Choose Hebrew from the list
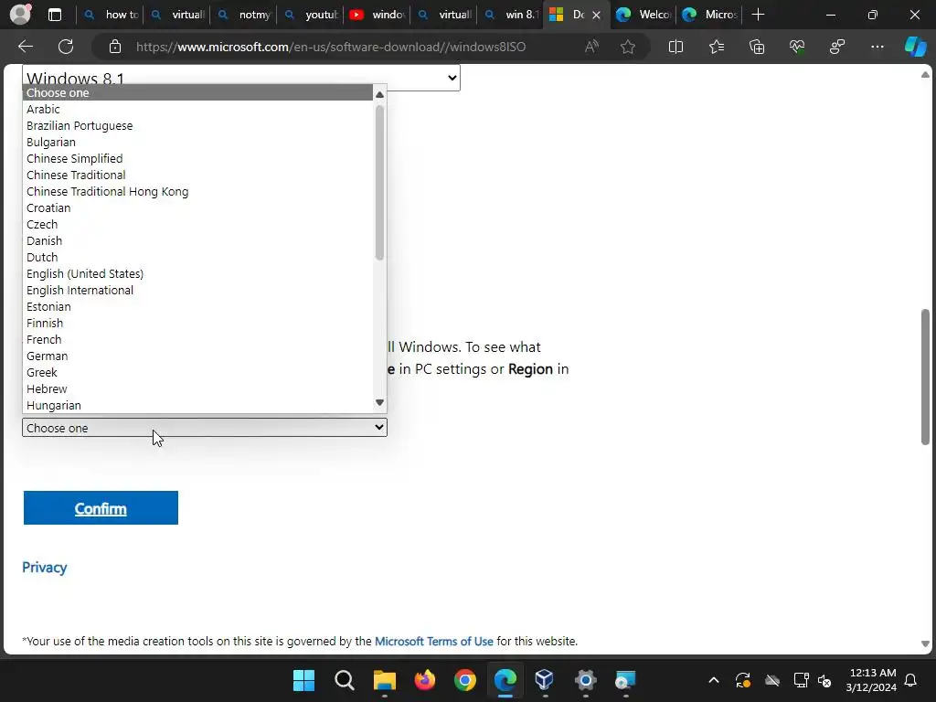This screenshot has height=702, width=936. pos(197,388)
